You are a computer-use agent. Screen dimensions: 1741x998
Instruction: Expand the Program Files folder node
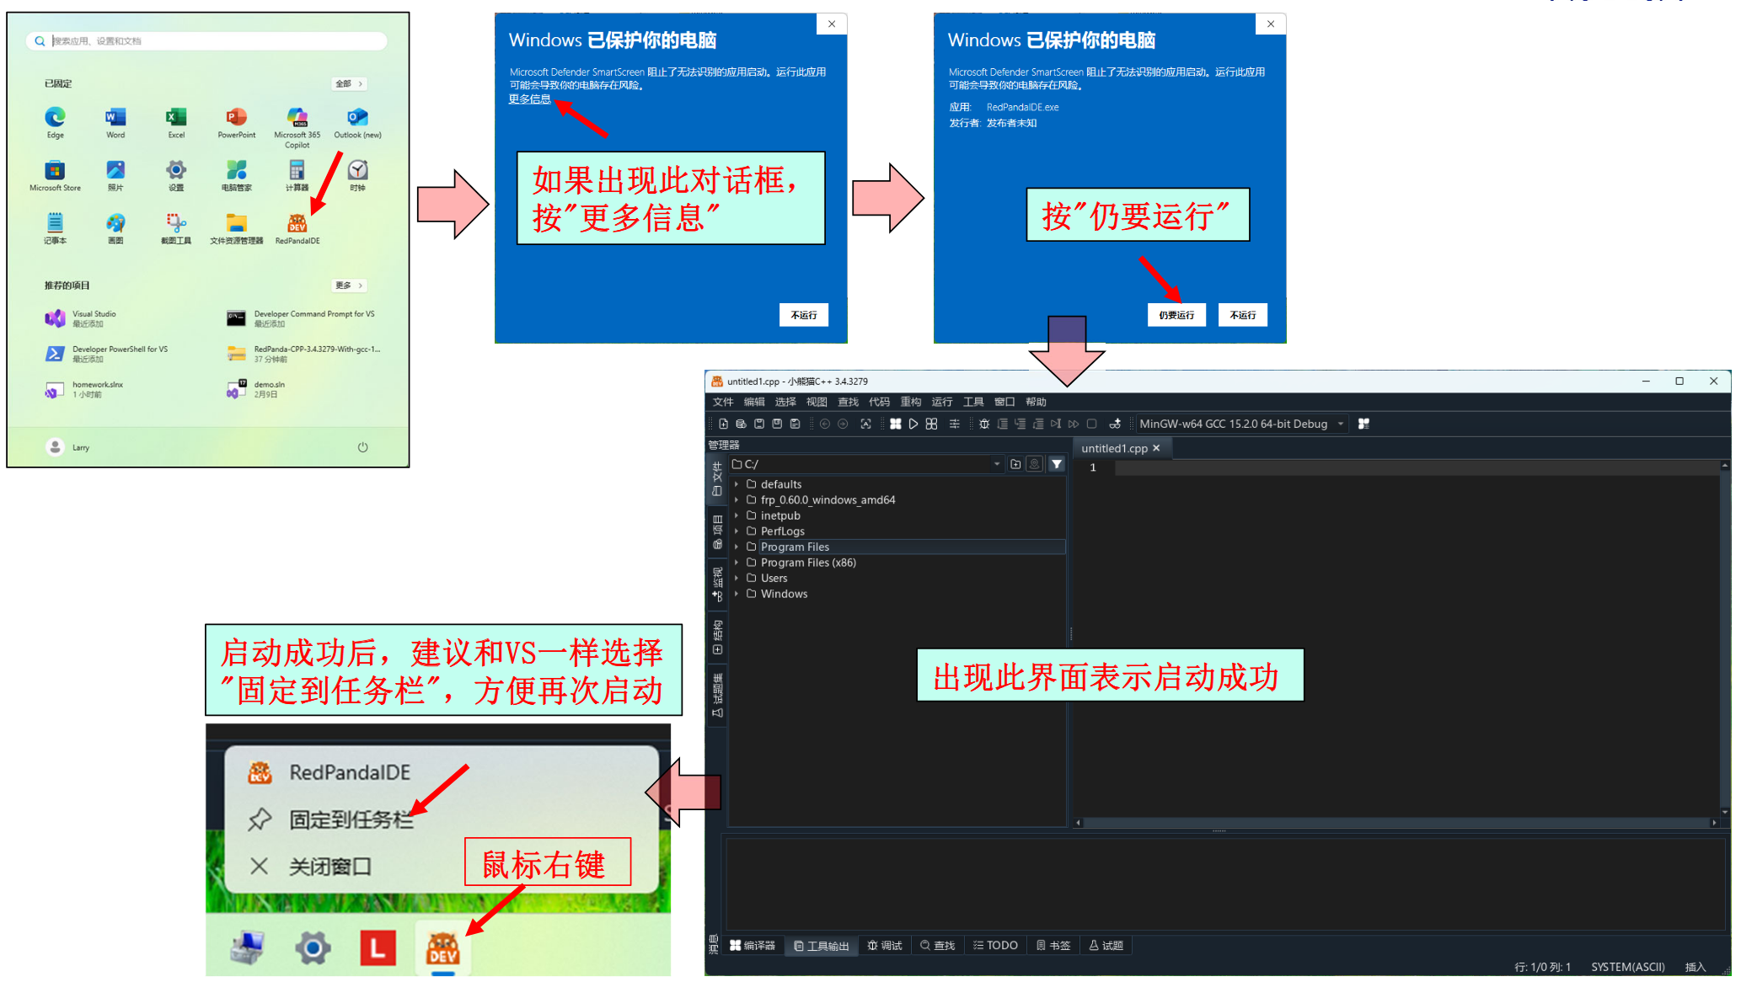[x=737, y=547]
